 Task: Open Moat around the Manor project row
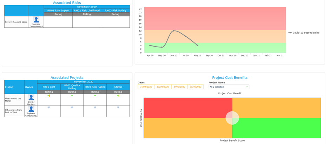pos(67,100)
